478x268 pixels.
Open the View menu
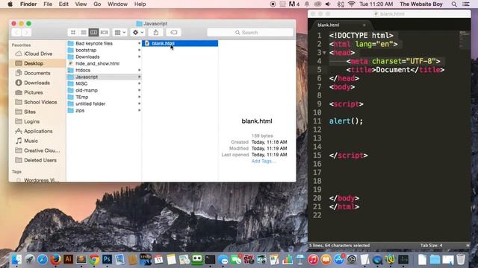pos(81,4)
